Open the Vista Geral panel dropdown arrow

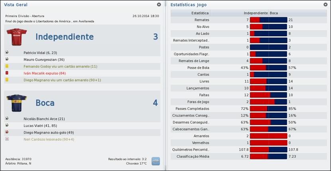[x=159, y=5]
